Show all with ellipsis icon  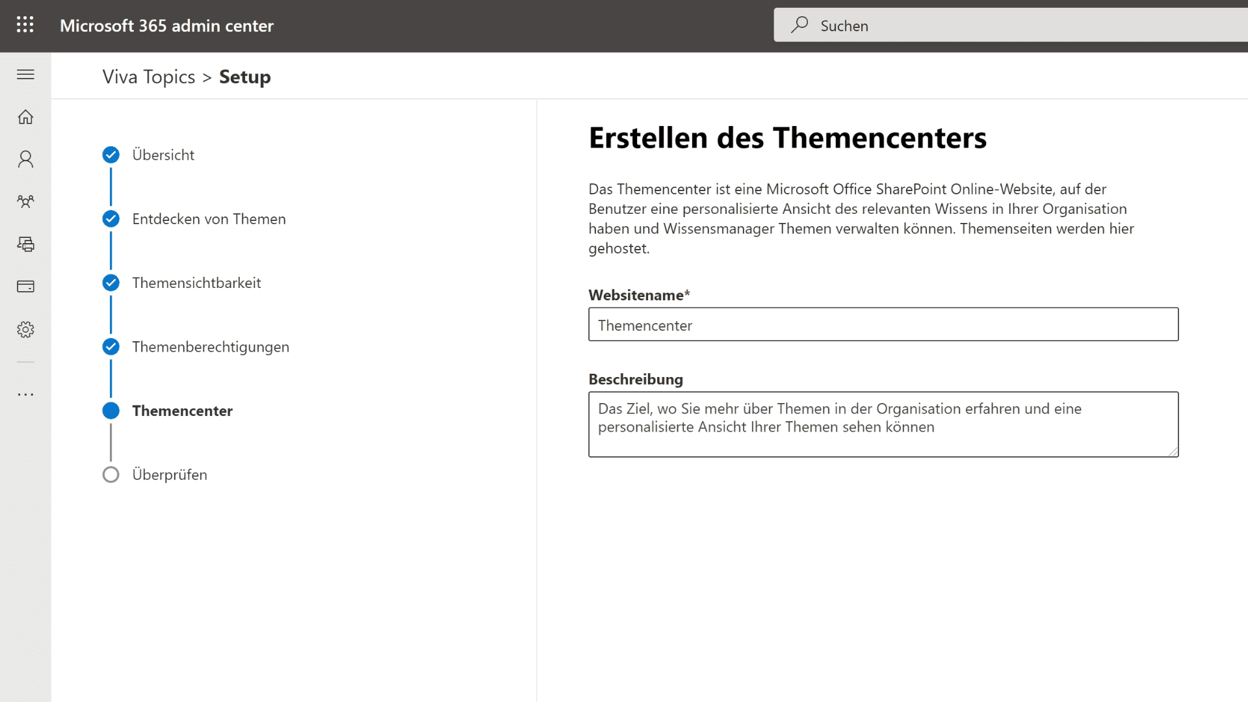click(x=25, y=395)
